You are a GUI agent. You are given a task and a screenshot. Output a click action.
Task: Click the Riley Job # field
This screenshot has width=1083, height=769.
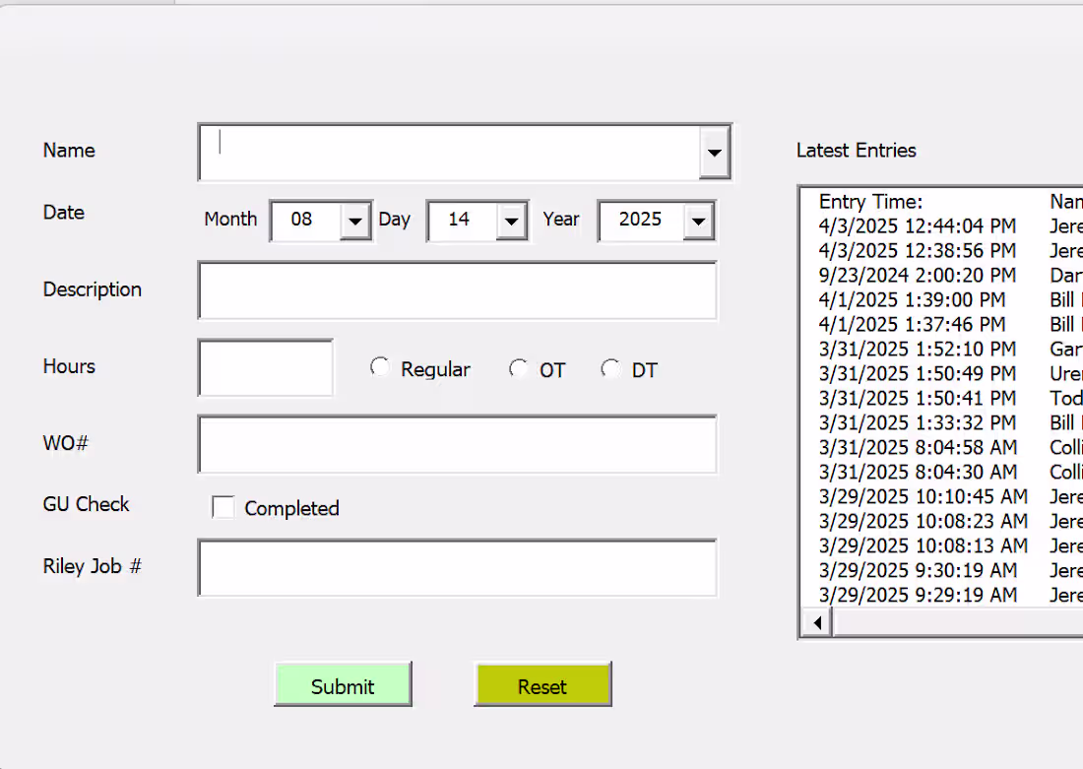coord(458,568)
